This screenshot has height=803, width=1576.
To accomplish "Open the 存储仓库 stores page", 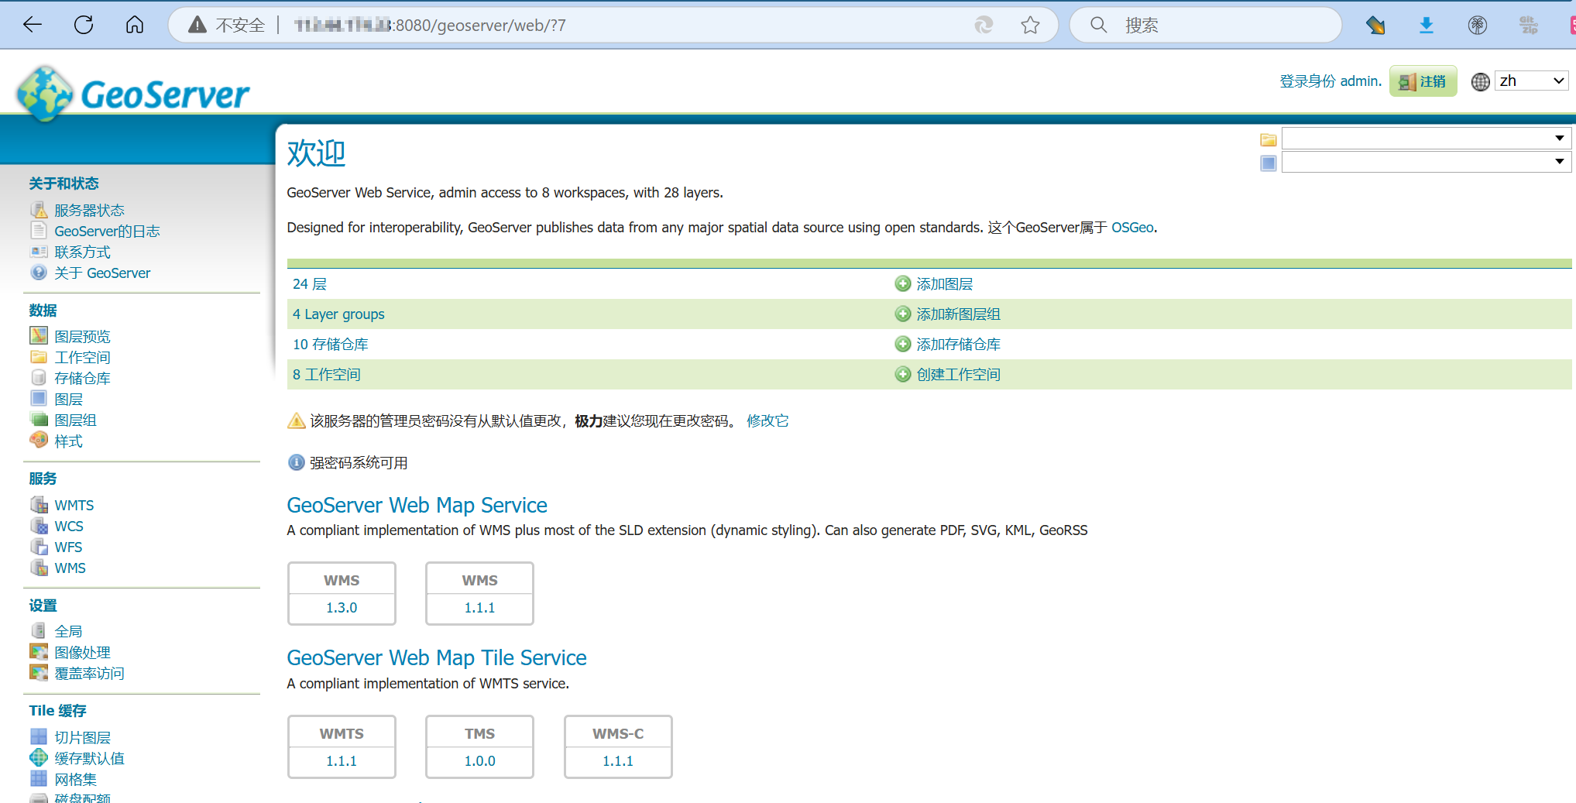I will pos(82,378).
